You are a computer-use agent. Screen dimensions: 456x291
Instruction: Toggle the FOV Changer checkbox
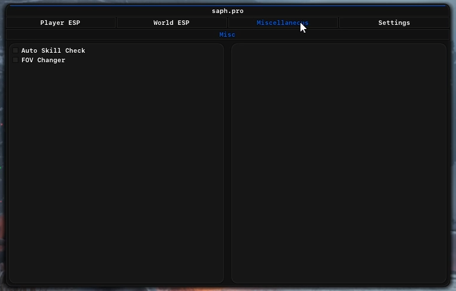click(x=15, y=60)
